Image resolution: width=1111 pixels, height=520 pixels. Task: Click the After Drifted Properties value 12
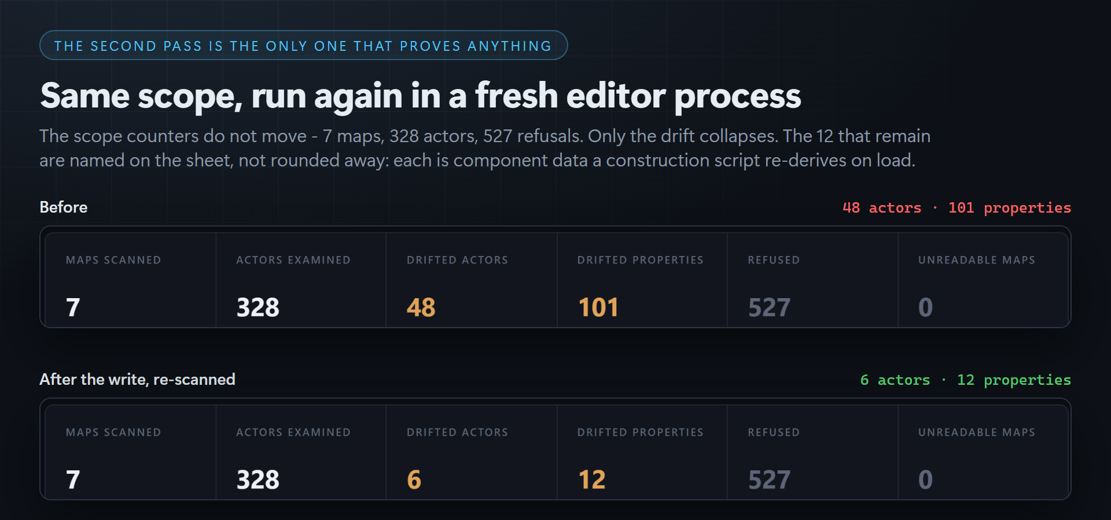click(591, 480)
